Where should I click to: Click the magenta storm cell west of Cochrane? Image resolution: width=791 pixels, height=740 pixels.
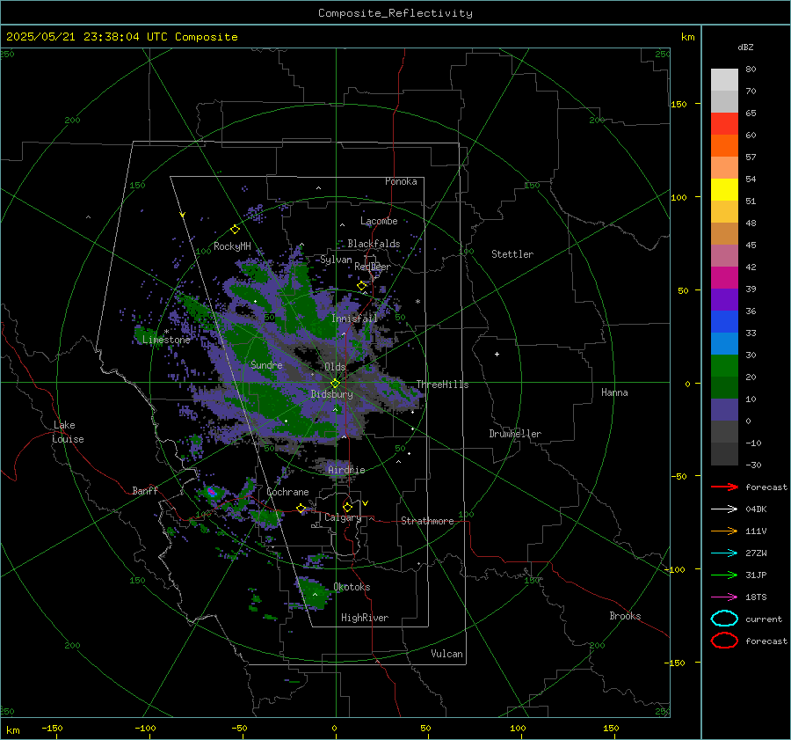pyautogui.click(x=212, y=491)
